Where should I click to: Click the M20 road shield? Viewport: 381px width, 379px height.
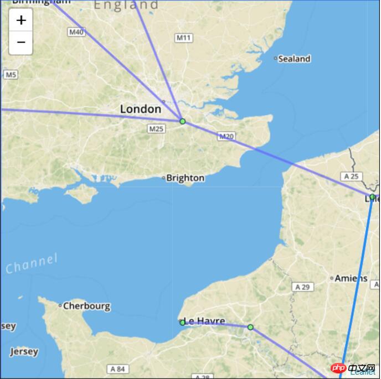pyautogui.click(x=226, y=137)
